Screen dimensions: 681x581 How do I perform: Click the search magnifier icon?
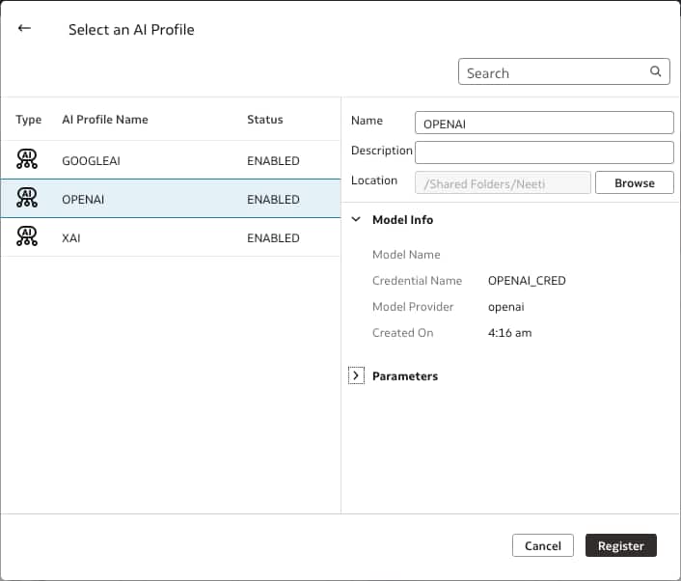click(x=655, y=71)
